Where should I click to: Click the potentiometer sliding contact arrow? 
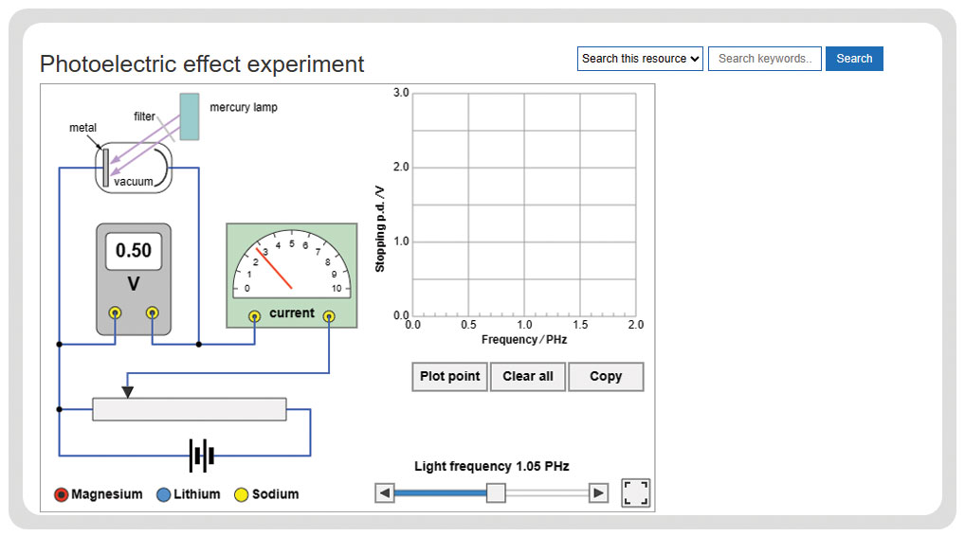[x=127, y=391]
